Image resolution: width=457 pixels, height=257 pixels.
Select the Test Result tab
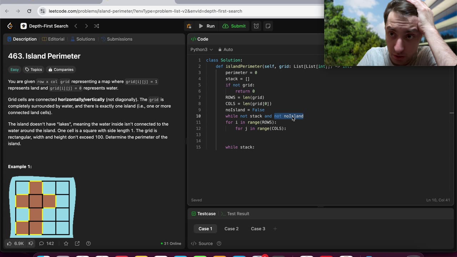[235, 213]
